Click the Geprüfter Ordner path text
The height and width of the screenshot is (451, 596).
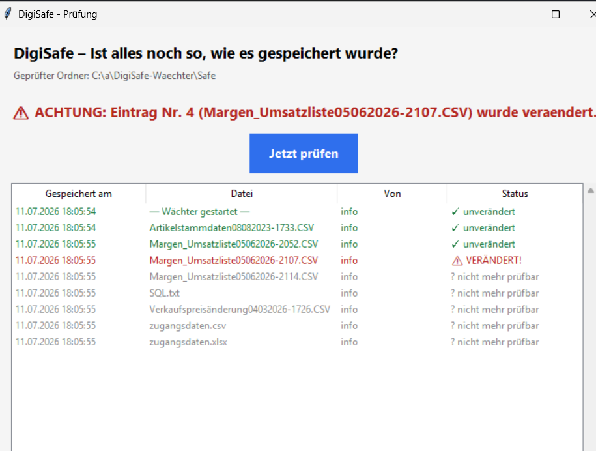[115, 76]
